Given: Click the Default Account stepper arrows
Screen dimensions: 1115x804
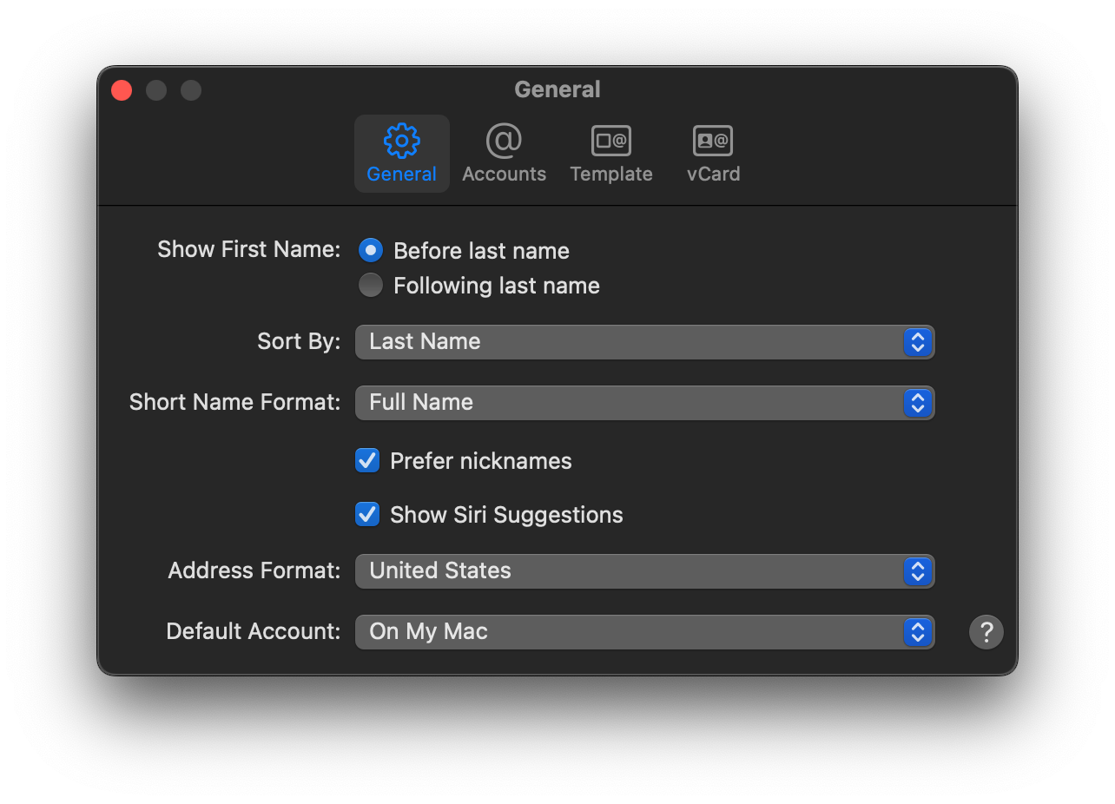Looking at the screenshot, I should click(x=918, y=632).
